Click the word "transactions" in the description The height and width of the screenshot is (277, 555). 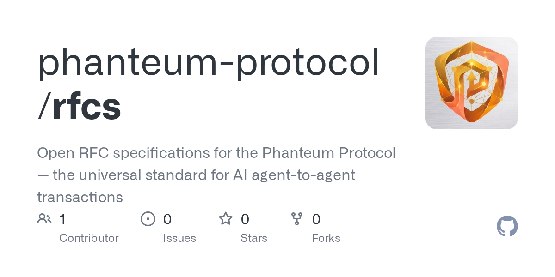point(80,197)
